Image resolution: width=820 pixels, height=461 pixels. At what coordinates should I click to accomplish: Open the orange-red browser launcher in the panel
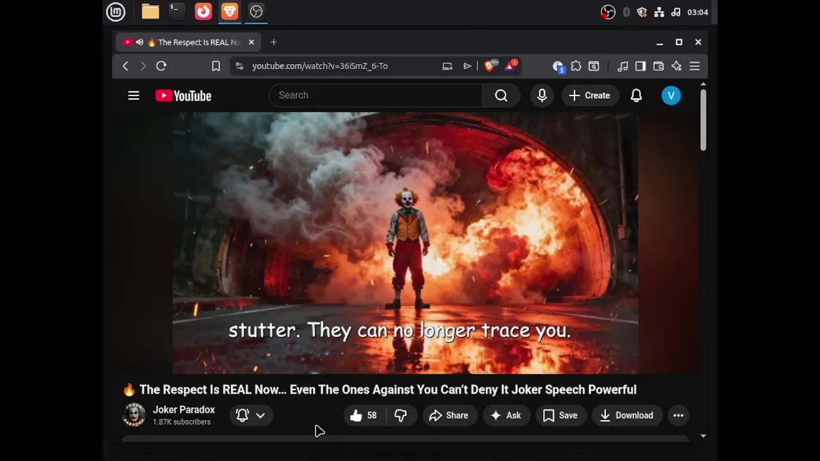pos(203,12)
